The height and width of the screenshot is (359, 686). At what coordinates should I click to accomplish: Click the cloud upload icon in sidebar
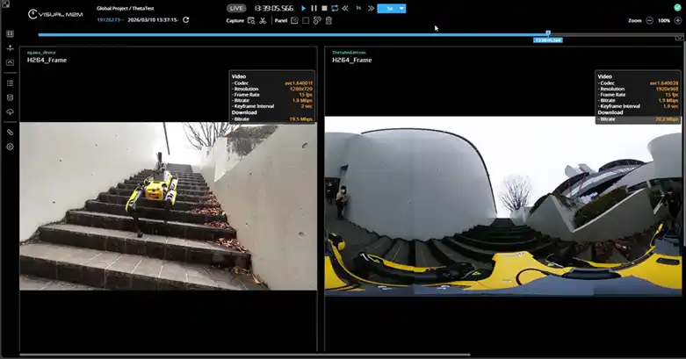pos(10,112)
